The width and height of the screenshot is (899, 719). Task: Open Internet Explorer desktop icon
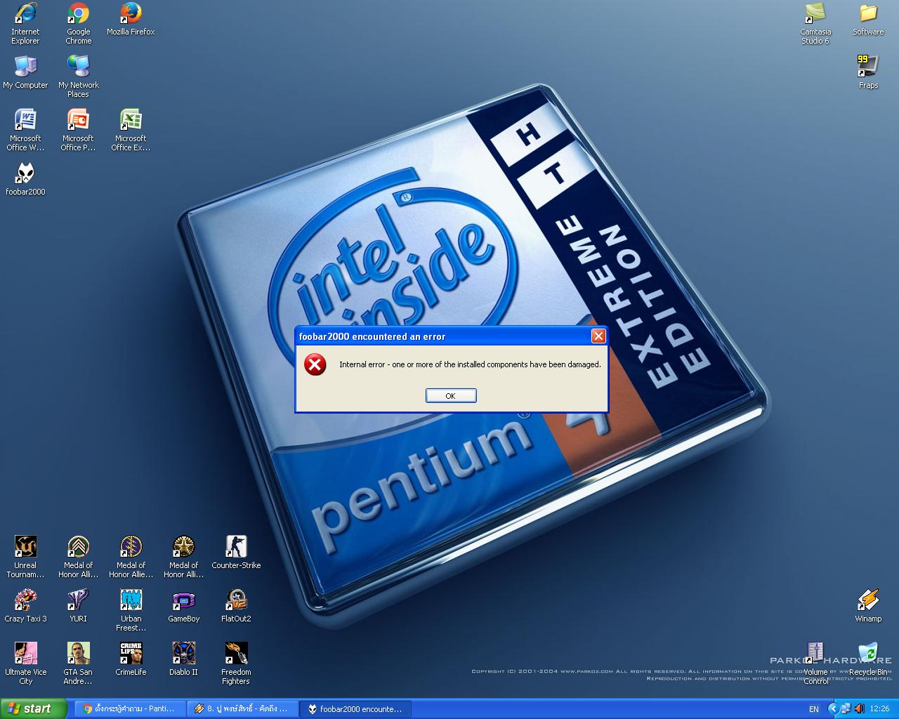tap(25, 23)
